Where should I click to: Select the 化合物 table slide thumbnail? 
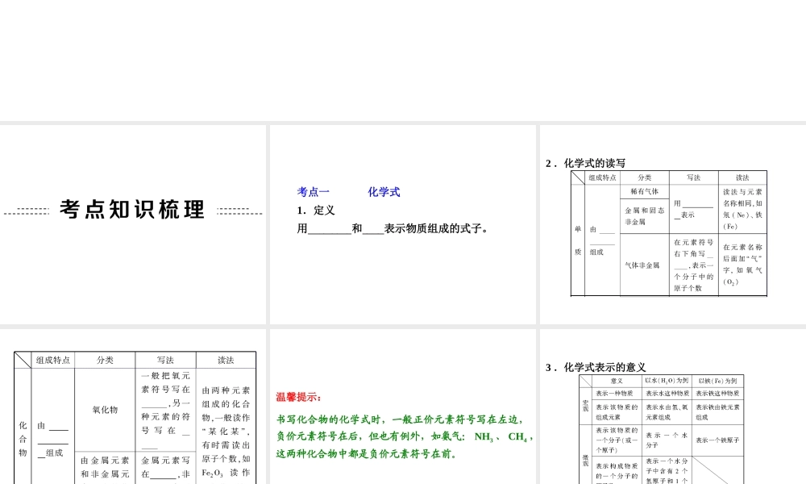pyautogui.click(x=133, y=407)
